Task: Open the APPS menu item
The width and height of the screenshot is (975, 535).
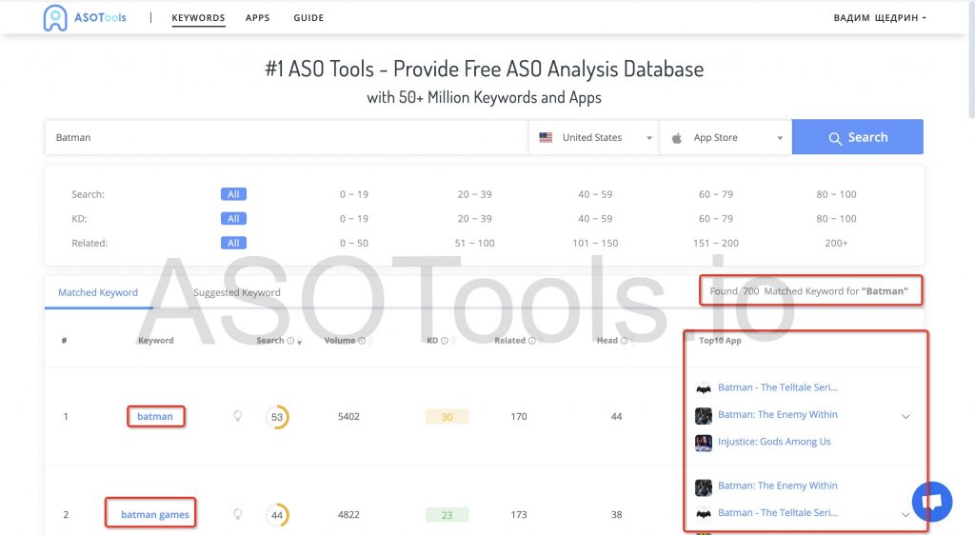Action: [x=257, y=17]
